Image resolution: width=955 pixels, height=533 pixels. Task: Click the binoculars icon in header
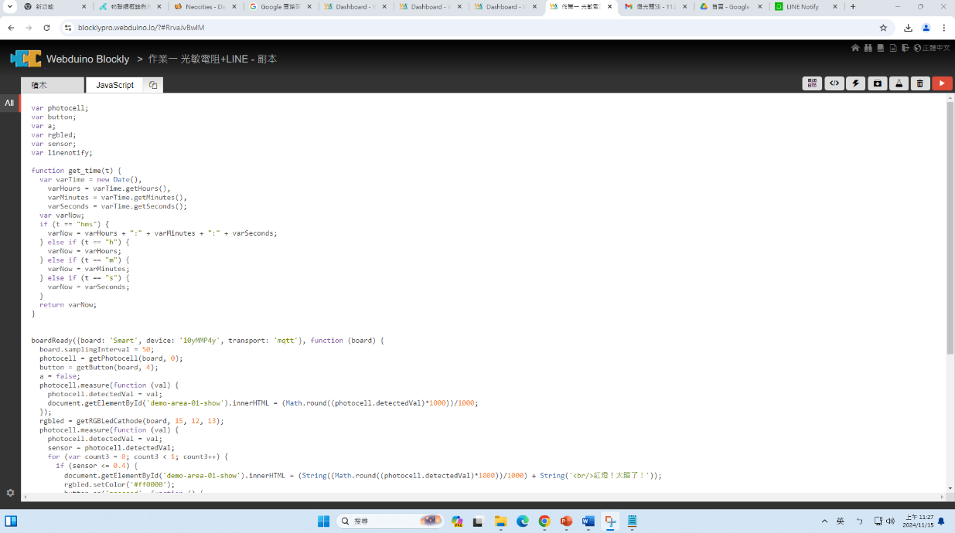(x=868, y=48)
